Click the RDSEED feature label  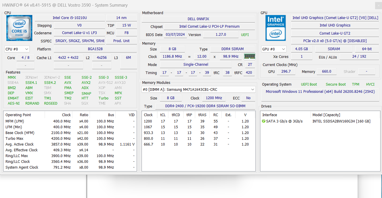51,103
